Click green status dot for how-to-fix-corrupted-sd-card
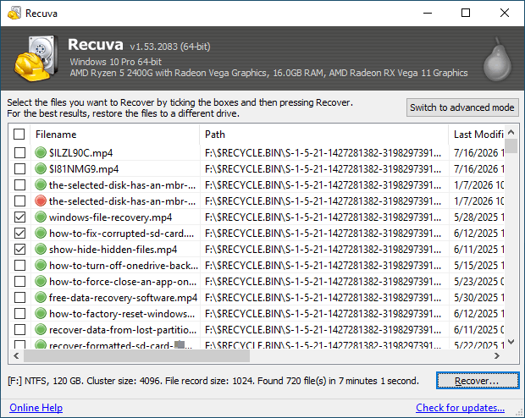Image resolution: width=525 pixels, height=418 pixels. point(41,233)
